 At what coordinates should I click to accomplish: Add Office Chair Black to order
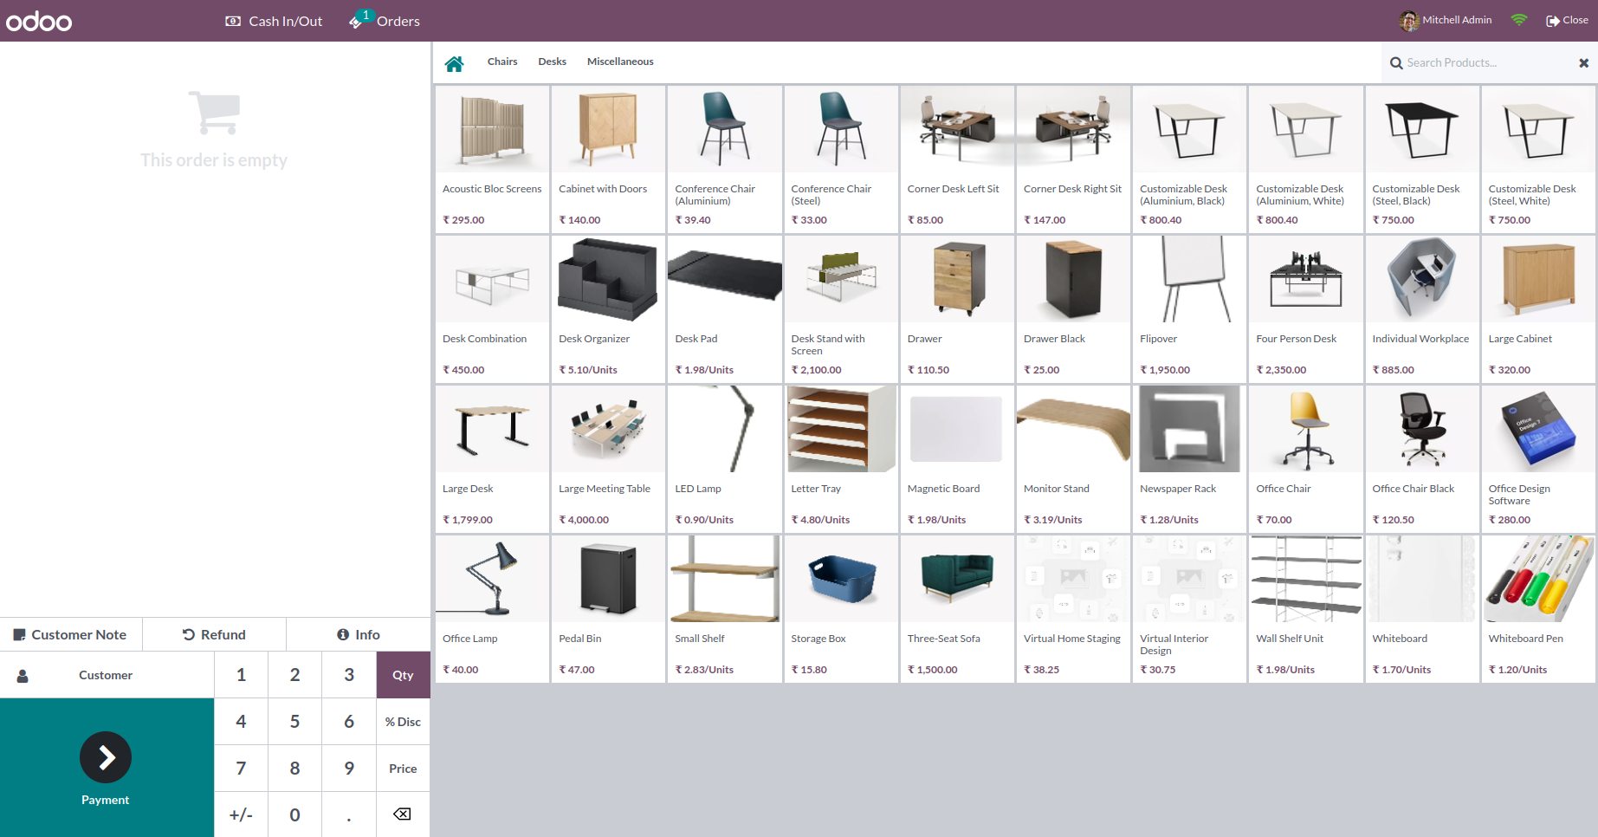(x=1422, y=458)
